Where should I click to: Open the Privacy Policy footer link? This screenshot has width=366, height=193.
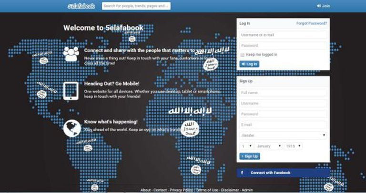tap(181, 190)
